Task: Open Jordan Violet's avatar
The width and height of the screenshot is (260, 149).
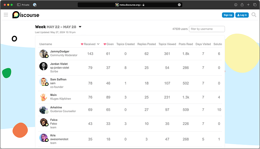Action: (x=43, y=66)
